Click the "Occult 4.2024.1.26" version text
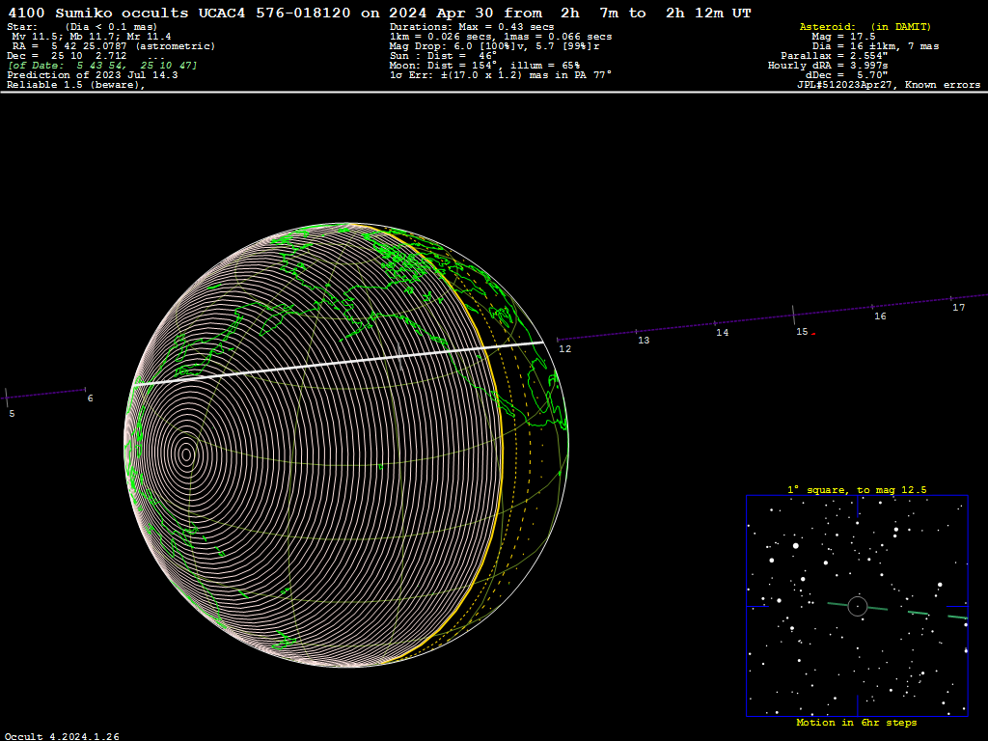988x741 pixels. pos(62,736)
